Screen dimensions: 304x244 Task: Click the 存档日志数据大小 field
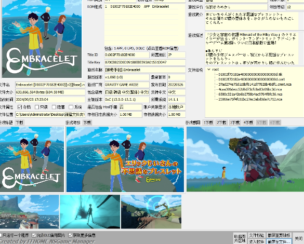point(130,114)
